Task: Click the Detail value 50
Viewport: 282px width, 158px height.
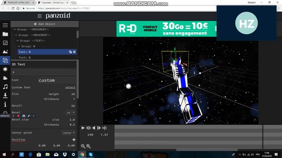Action: (x=73, y=106)
